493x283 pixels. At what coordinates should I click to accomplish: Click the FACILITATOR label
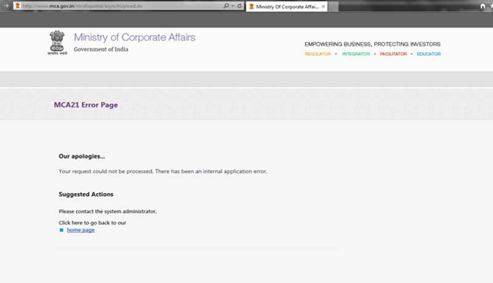click(393, 54)
